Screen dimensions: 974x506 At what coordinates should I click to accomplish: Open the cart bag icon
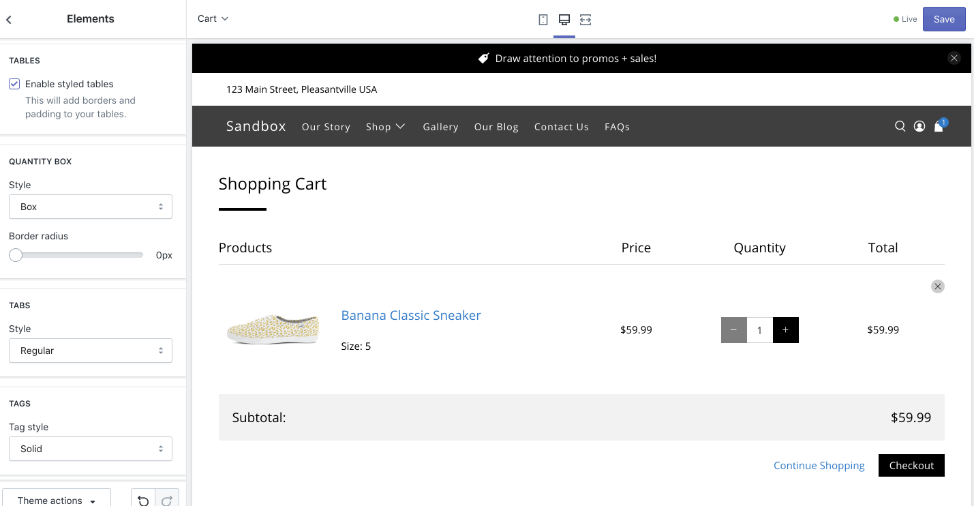(939, 126)
